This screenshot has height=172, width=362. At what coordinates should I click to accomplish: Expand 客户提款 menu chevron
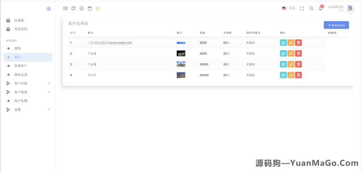pyautogui.click(x=49, y=92)
